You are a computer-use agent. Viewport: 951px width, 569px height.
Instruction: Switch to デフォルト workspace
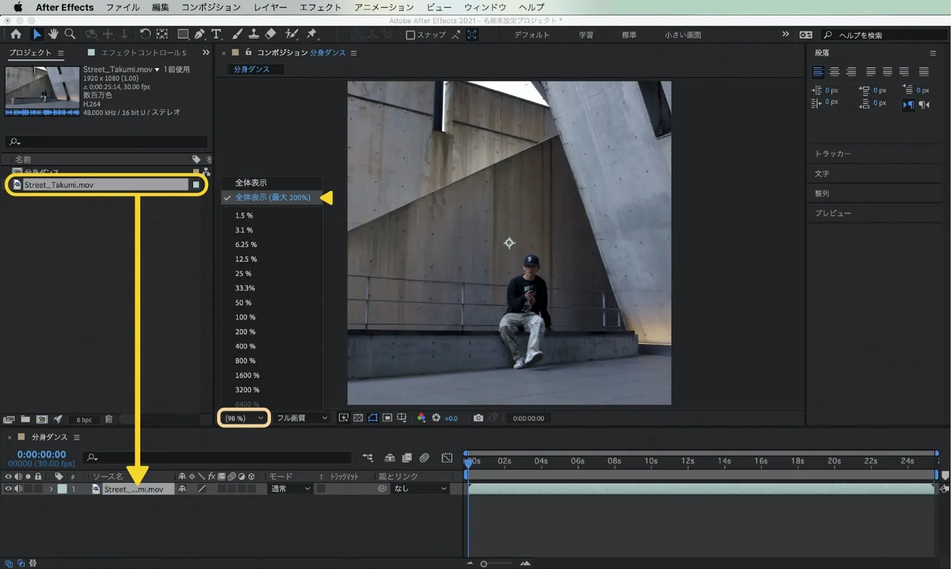pyautogui.click(x=531, y=34)
